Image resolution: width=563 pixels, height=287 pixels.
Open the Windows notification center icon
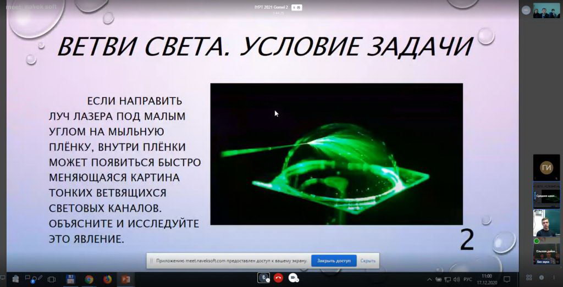(507, 279)
